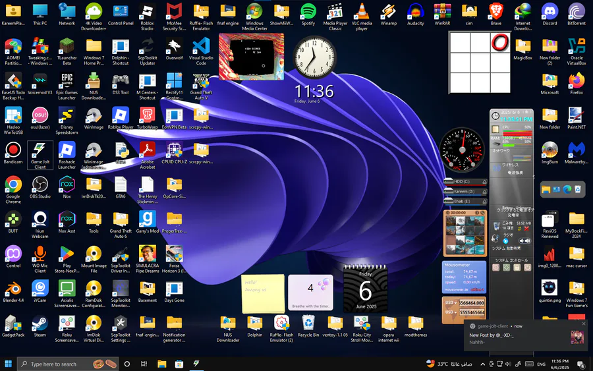Open the Spotify desktop icon
The width and height of the screenshot is (593, 371).
pyautogui.click(x=308, y=14)
